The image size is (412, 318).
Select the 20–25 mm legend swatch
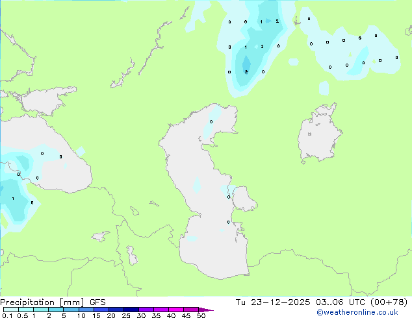tap(116, 310)
